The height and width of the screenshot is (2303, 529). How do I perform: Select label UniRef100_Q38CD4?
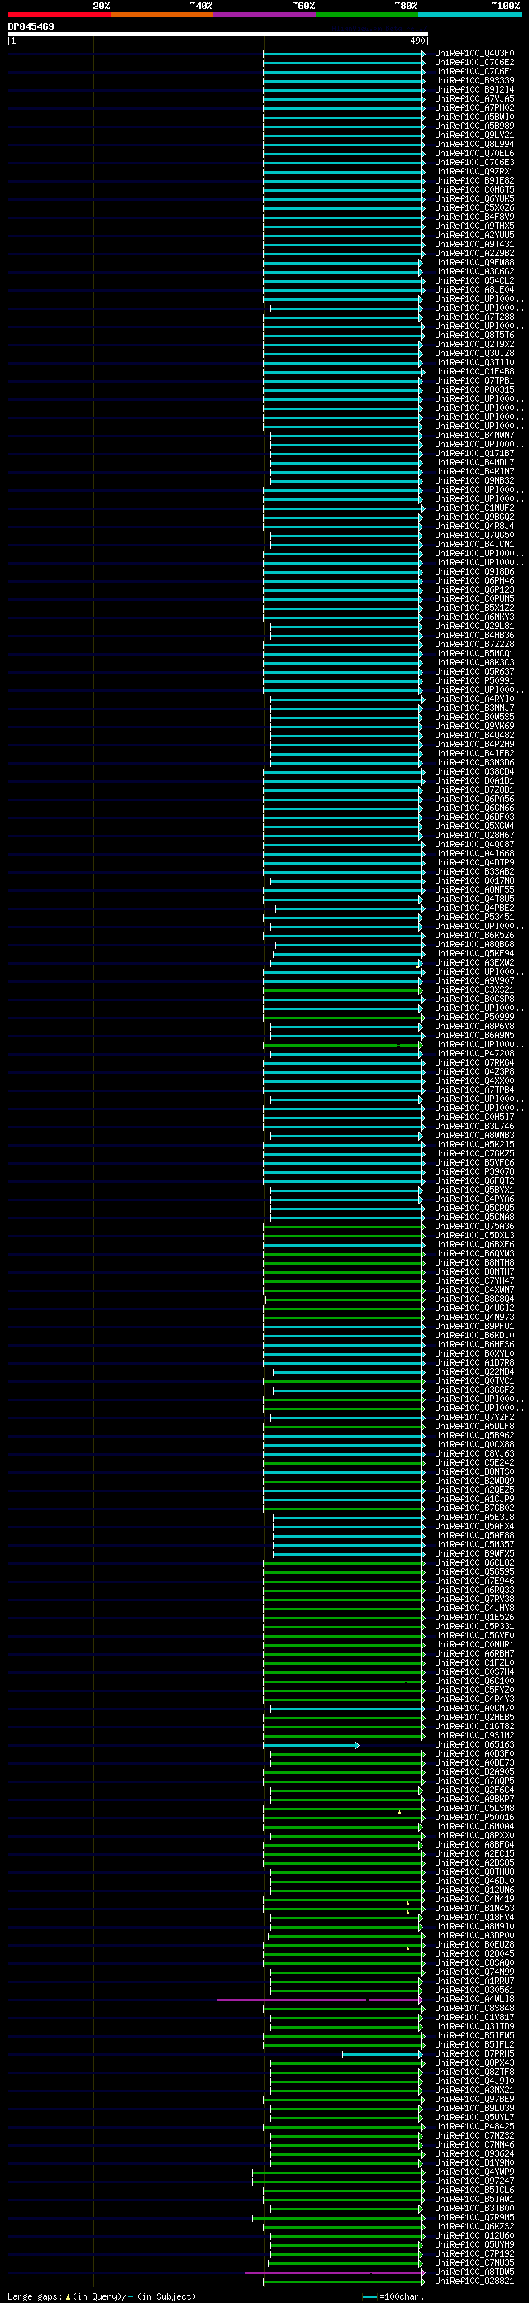(x=474, y=771)
